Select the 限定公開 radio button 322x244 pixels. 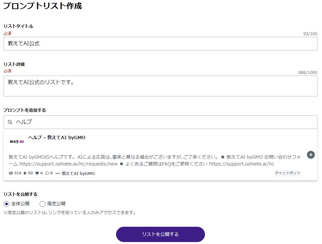(42, 204)
